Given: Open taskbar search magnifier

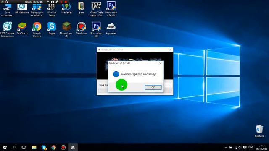Looking at the screenshot, I should pos(14,147).
